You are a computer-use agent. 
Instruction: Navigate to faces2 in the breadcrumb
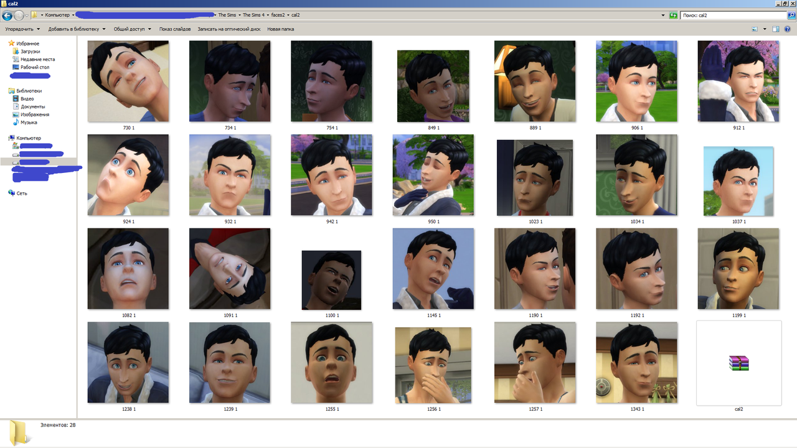(278, 15)
